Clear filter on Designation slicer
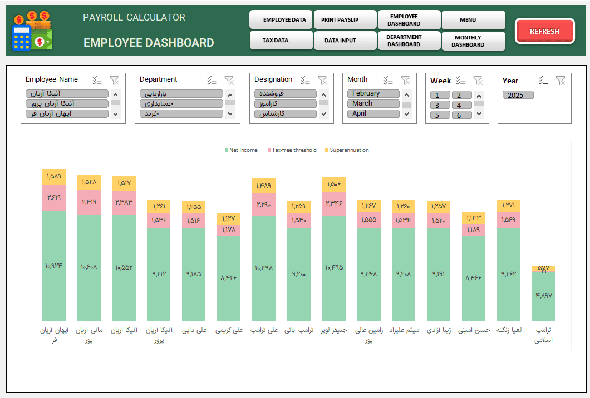 coord(322,80)
